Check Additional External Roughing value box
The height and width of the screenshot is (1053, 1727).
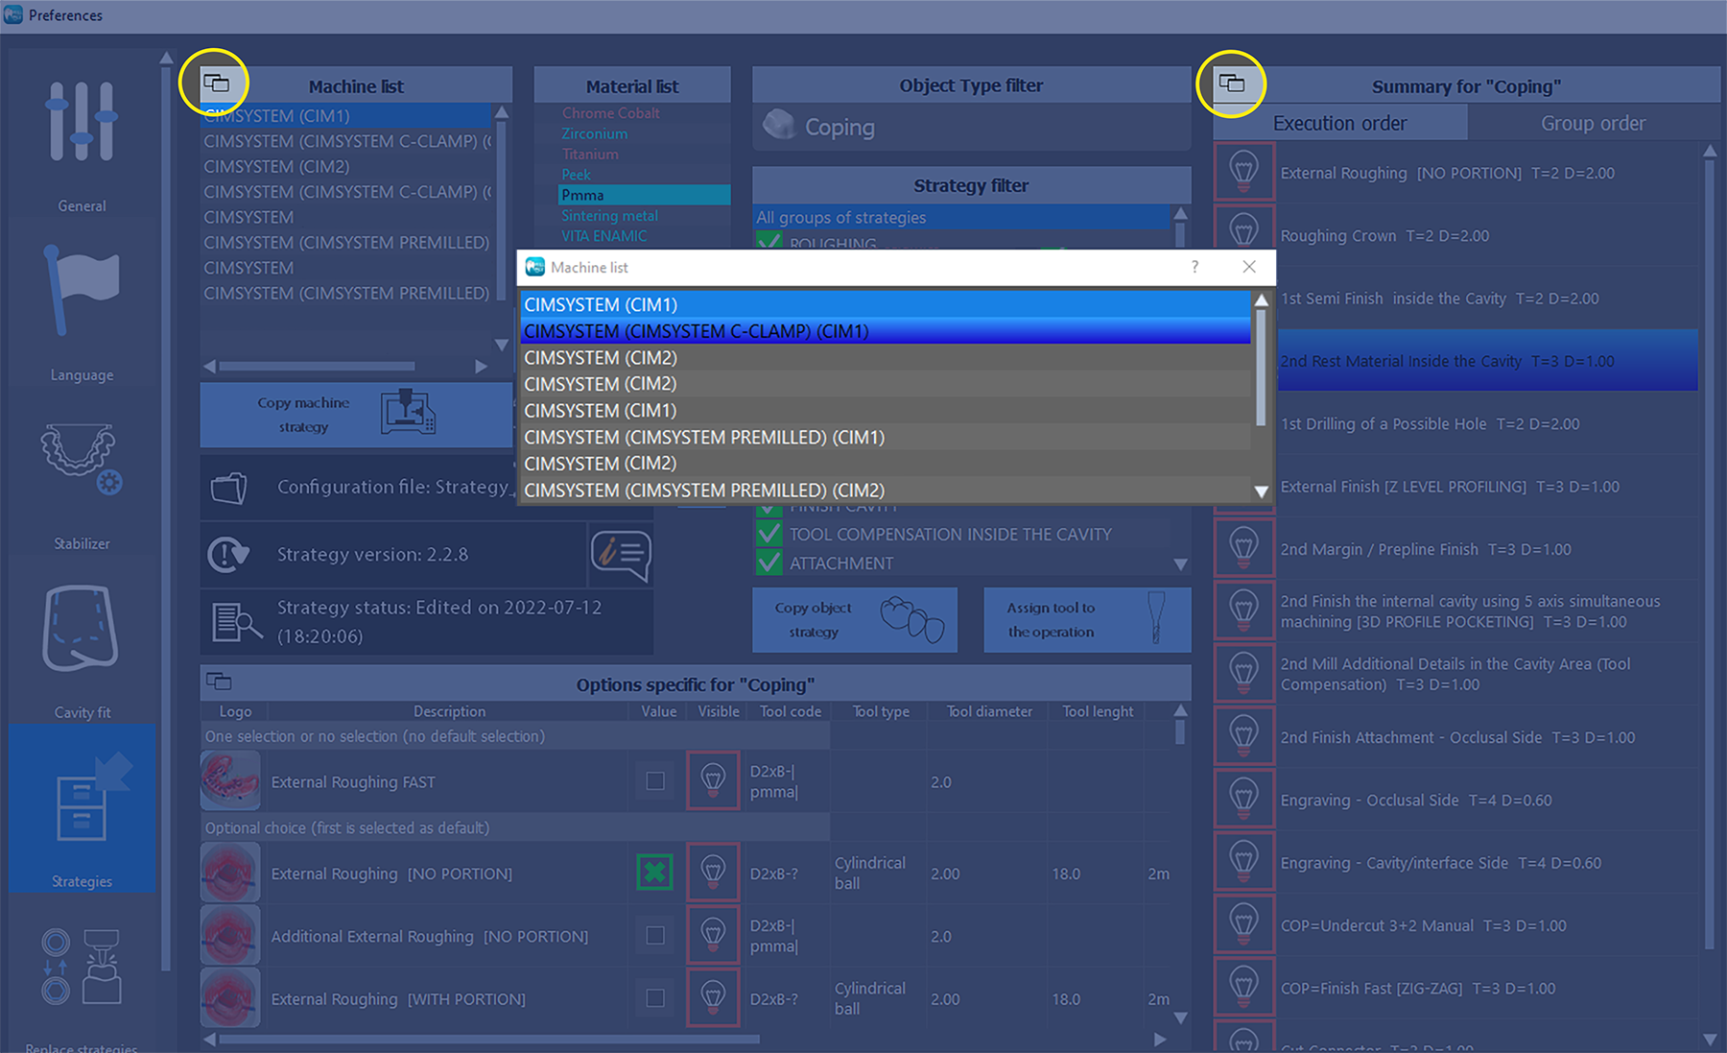[x=655, y=935]
